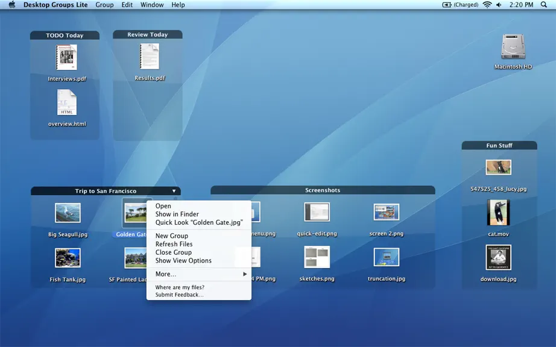Select Quick Look "Golden Gate.jpg" entry

pyautogui.click(x=199, y=222)
